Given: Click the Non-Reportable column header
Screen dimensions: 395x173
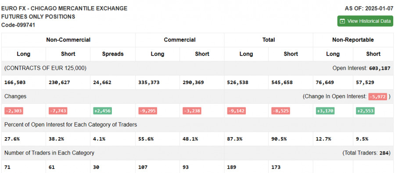Looking at the screenshot, I should point(353,40).
